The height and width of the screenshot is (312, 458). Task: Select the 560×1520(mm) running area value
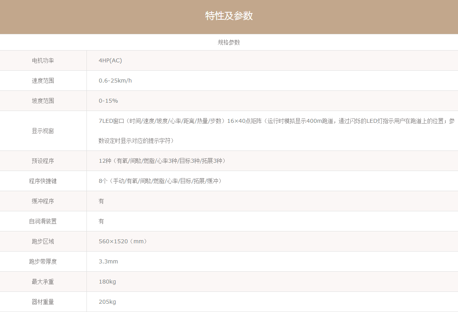(124, 241)
